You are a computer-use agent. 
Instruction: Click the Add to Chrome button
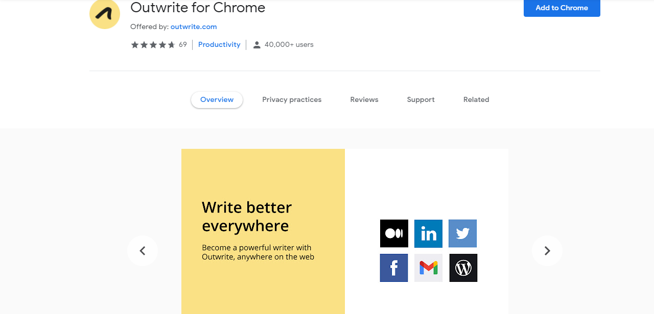click(562, 8)
